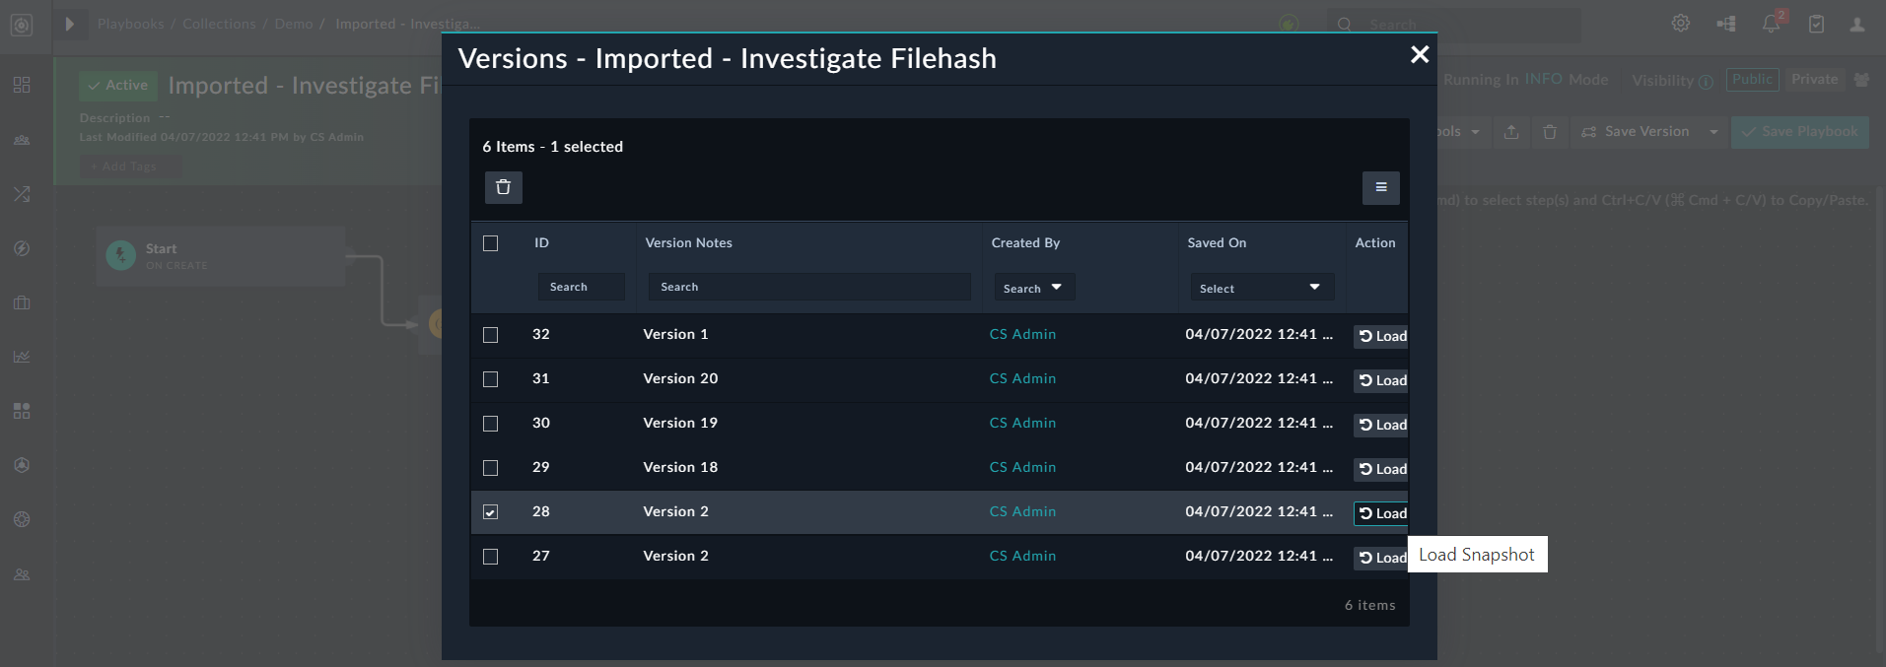Open CS Admin link in row 28

point(1022,511)
